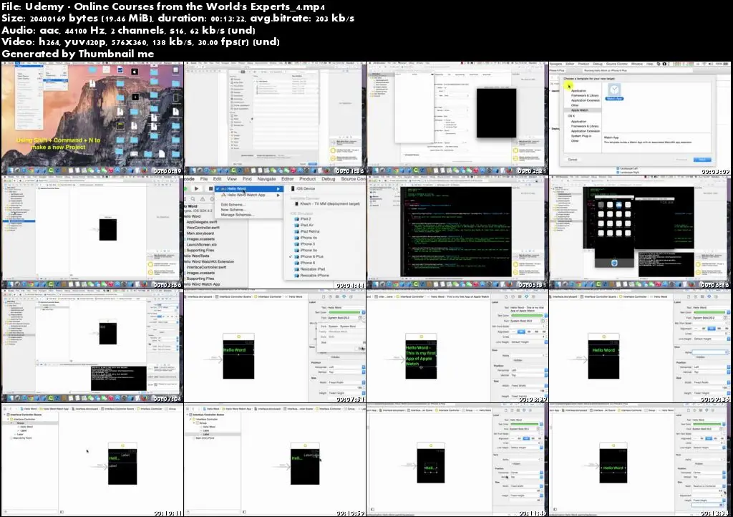Open the Line Height dropdown in 00:08:39 frame
The image size is (733, 517).
(529, 342)
